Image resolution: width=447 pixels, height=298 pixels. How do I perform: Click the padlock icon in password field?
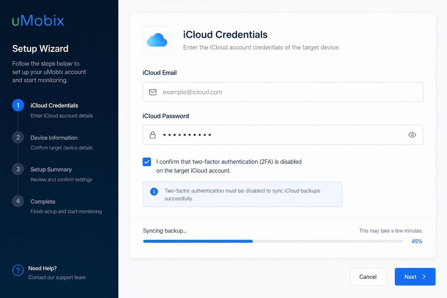coord(153,135)
